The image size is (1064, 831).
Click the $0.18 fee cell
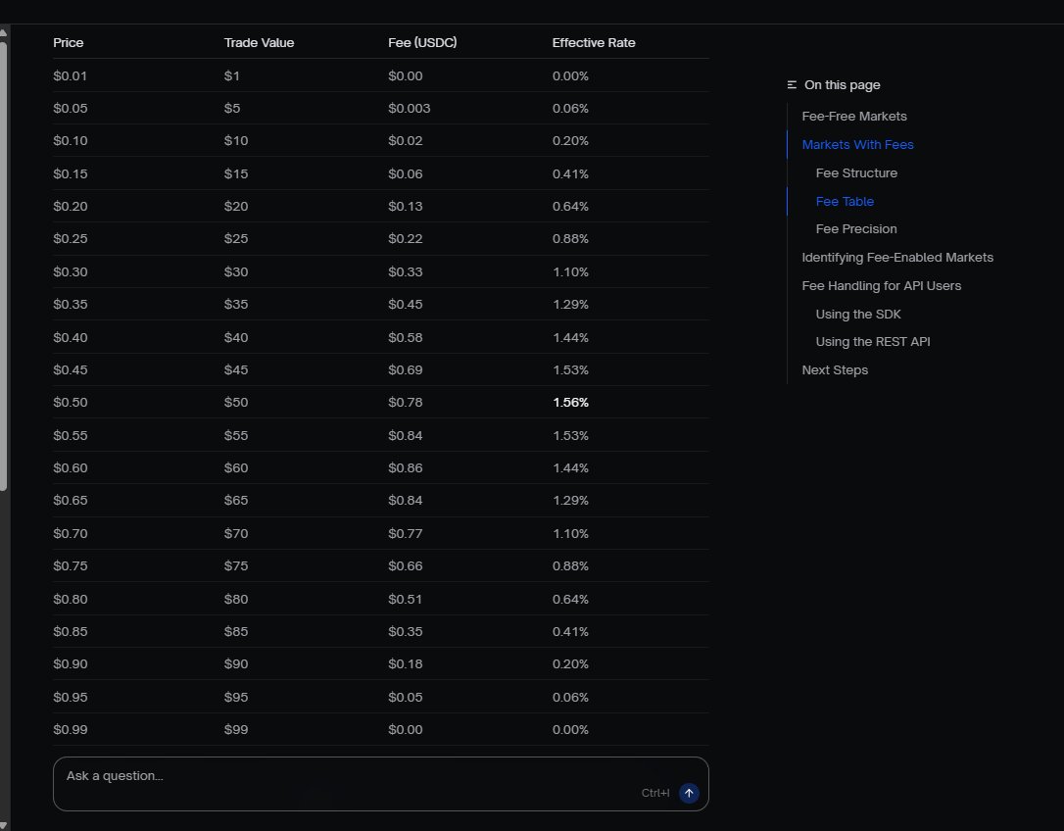coord(405,664)
